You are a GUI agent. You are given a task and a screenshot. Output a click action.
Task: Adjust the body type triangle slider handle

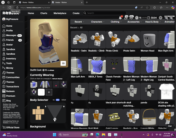pos(55,120)
